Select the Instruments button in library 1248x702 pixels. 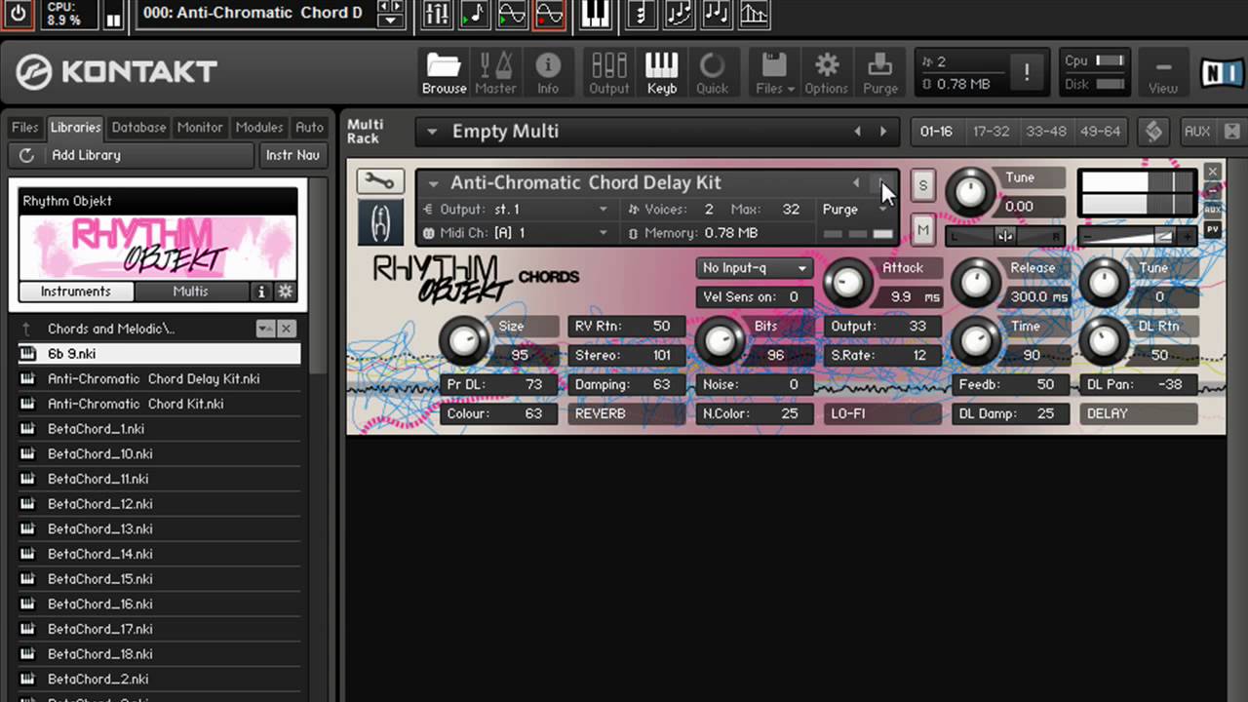click(x=76, y=291)
